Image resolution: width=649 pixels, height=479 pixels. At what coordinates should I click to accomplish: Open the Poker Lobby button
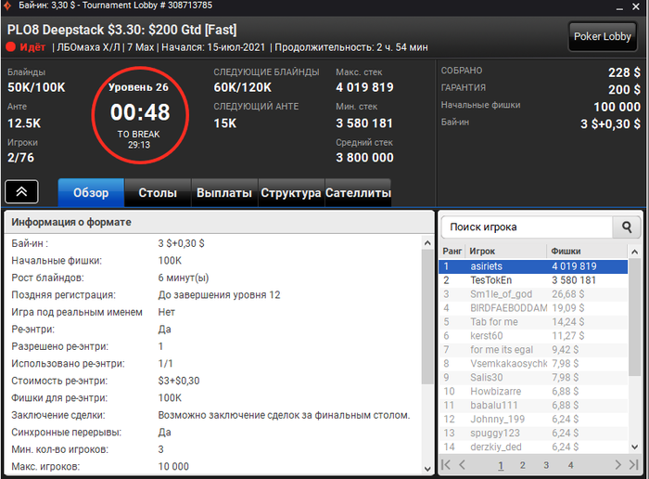point(603,36)
